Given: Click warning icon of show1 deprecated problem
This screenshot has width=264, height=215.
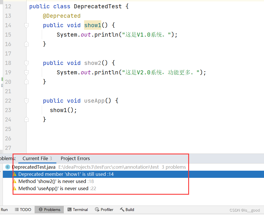Looking at the screenshot, I should [15, 174].
